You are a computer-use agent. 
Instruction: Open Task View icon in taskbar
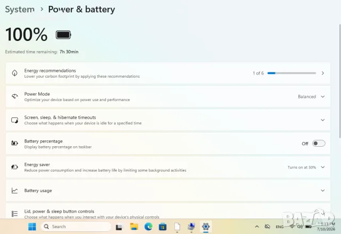click(119, 227)
